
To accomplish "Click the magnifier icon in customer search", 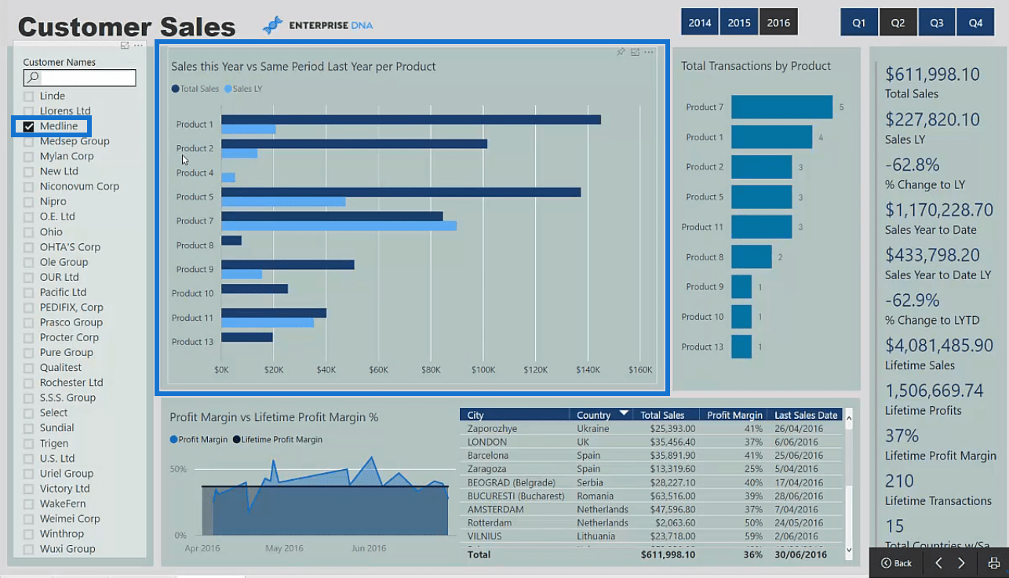I will click(x=32, y=78).
